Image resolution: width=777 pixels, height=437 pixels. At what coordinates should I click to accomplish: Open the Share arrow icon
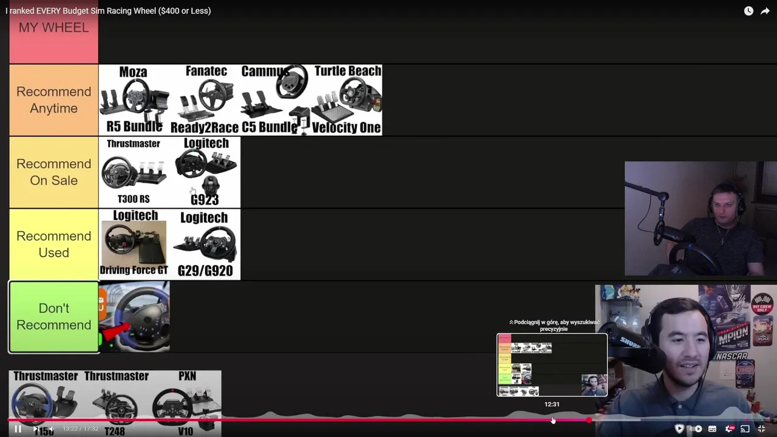[x=765, y=11]
